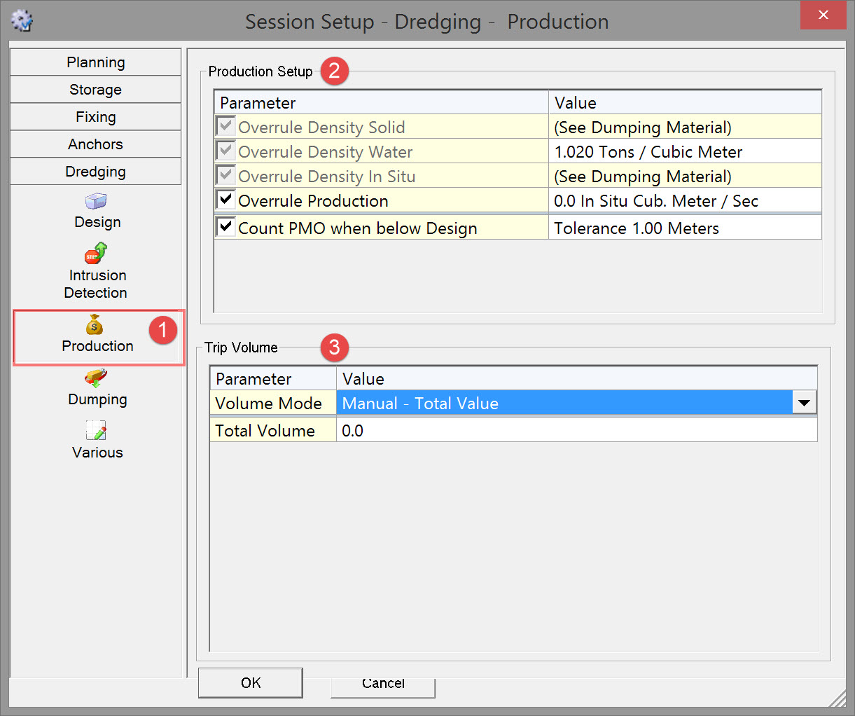Image resolution: width=855 pixels, height=716 pixels.
Task: Open the Dumping settings icon
Action: tap(96, 378)
